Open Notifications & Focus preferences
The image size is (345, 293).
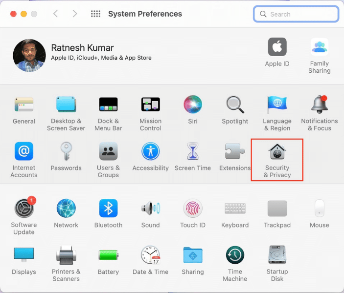point(319,105)
